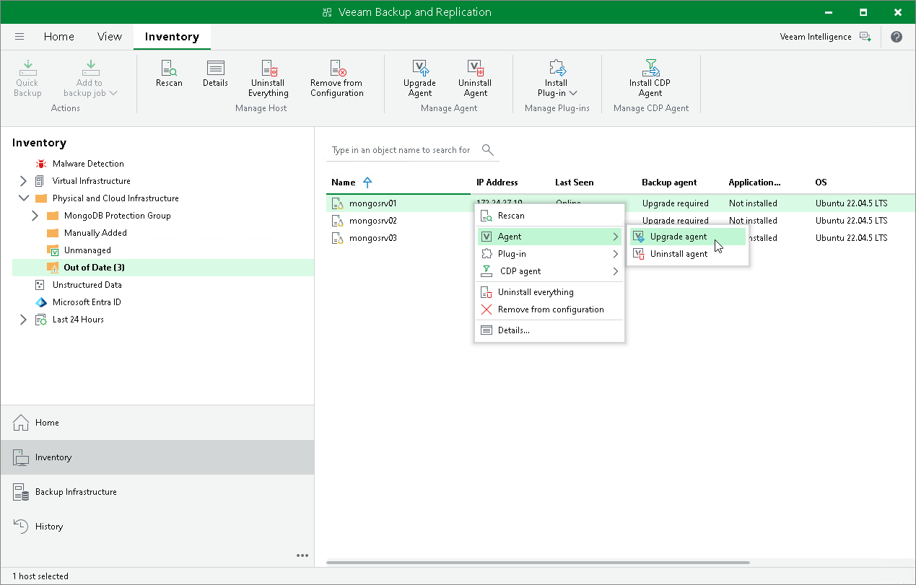Click the Quick Backup ribbon icon
Viewport: 916px width, 585px height.
coord(27,79)
